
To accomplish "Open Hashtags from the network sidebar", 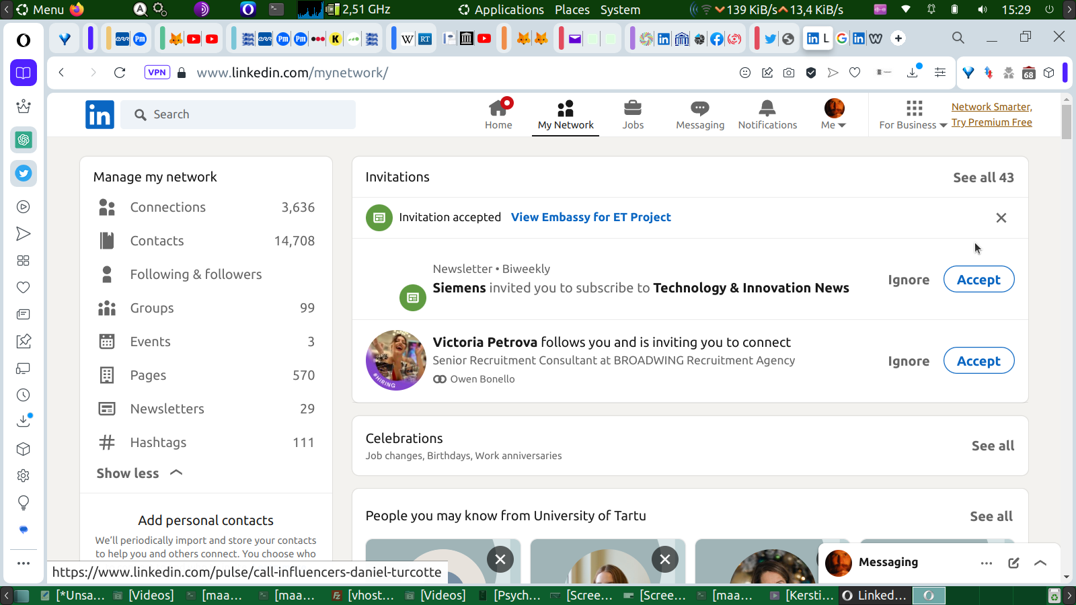I will click(206, 442).
